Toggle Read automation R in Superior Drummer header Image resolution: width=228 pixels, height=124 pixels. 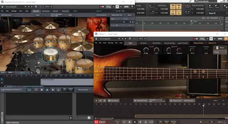[x=117, y=7]
